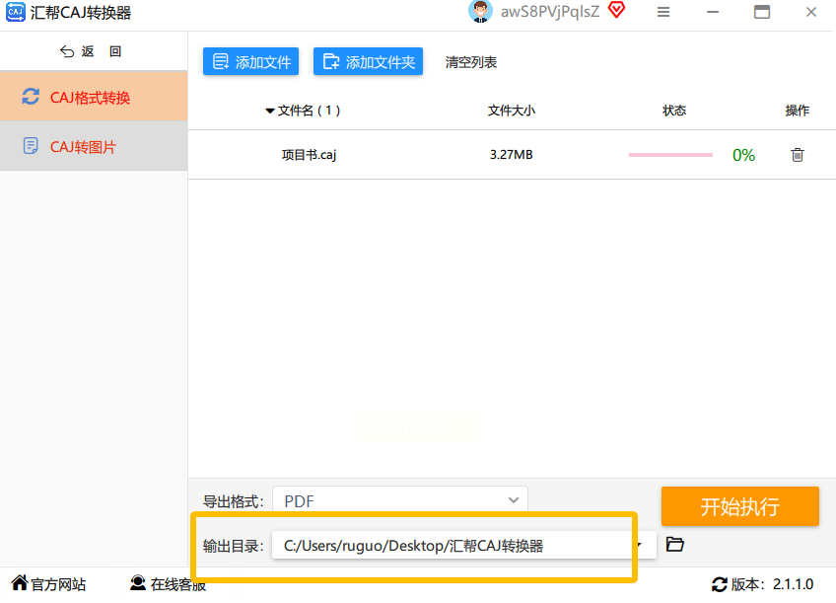Check for updates via 版本 refresh icon
The width and height of the screenshot is (836, 603).
[720, 584]
